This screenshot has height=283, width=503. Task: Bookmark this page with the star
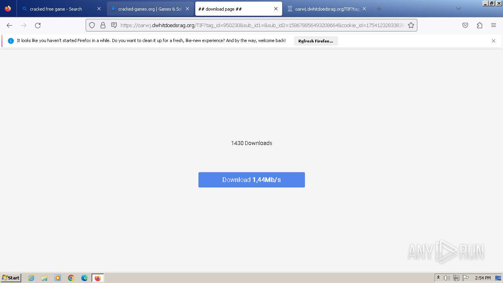click(x=411, y=25)
